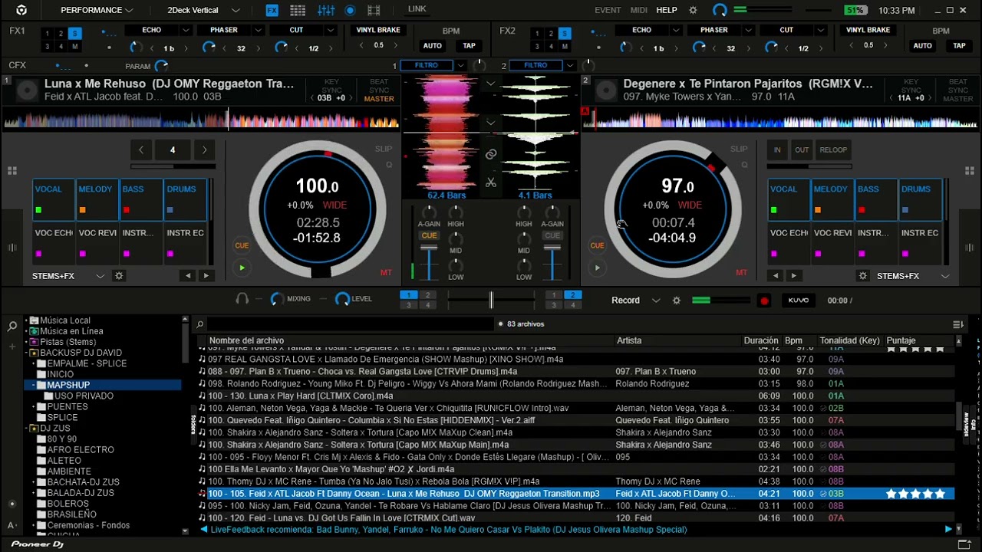This screenshot has width=982, height=552.
Task: Click deck 2 loop OUT button
Action: tap(802, 149)
